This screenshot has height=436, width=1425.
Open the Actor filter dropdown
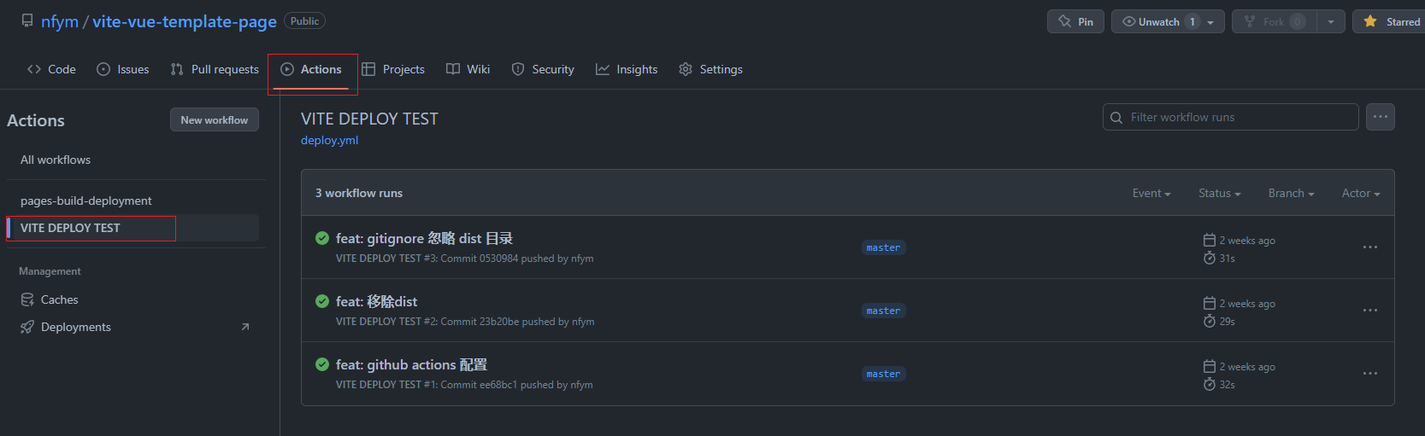(1360, 193)
